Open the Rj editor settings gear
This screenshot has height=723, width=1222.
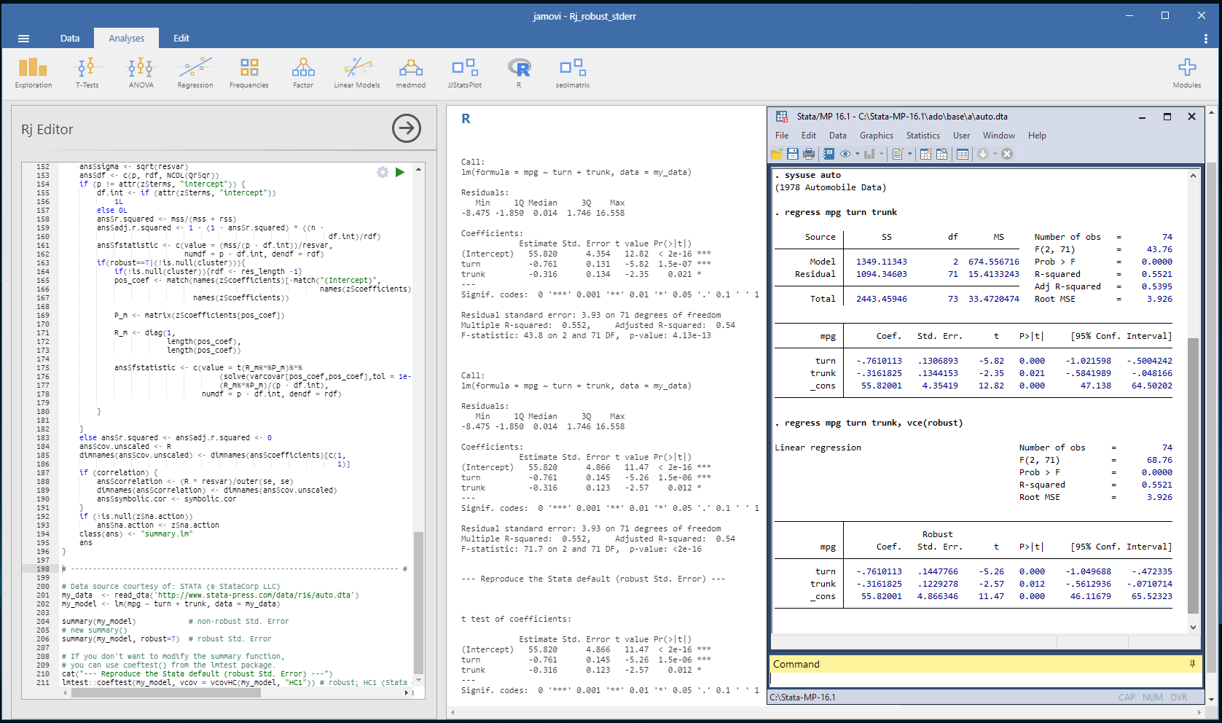click(383, 172)
